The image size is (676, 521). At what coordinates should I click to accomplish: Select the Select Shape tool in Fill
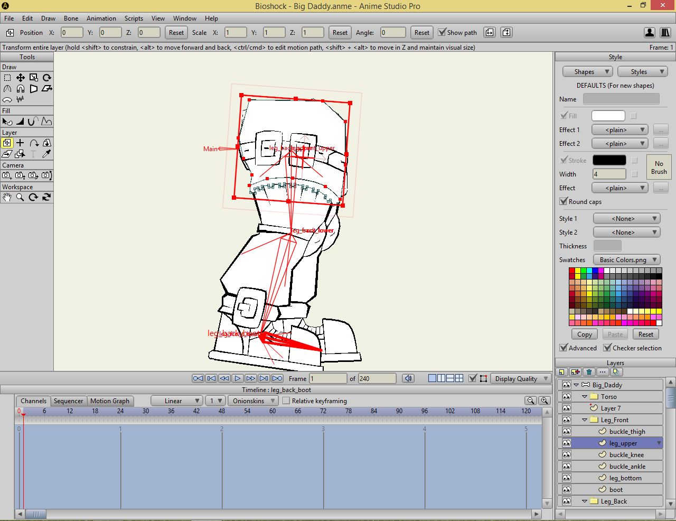pos(7,122)
